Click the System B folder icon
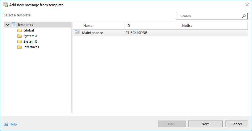 click(19, 41)
